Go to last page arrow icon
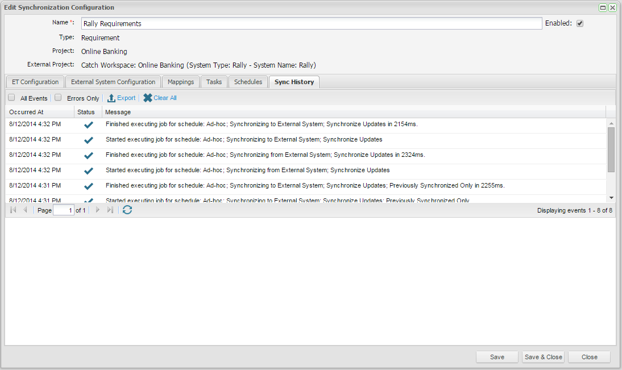The image size is (622, 370). [110, 210]
